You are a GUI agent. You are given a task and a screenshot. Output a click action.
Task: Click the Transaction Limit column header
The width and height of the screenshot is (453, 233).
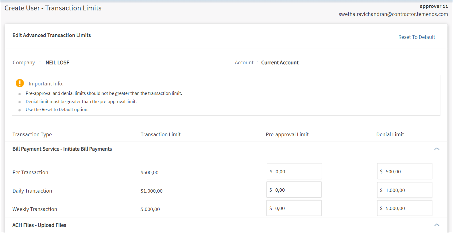161,134
